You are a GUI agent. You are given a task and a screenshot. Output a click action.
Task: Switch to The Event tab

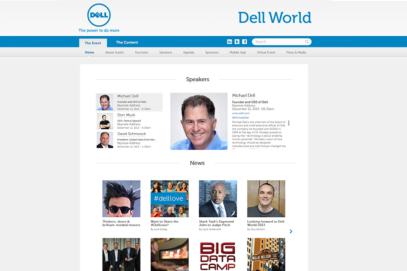tap(93, 43)
